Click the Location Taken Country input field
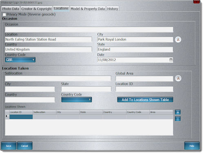 30,100
